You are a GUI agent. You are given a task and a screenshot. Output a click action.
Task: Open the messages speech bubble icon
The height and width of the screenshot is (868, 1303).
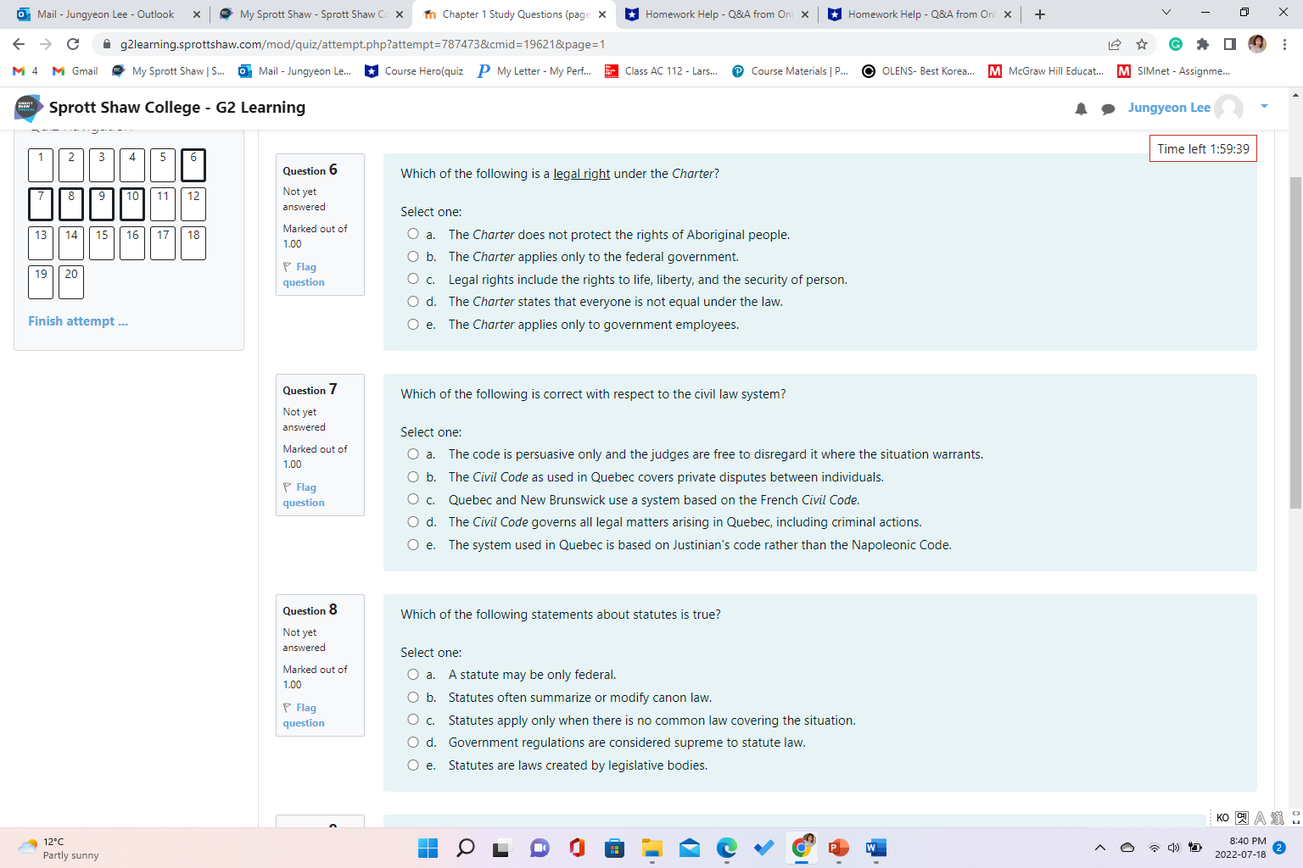pyautogui.click(x=1108, y=108)
